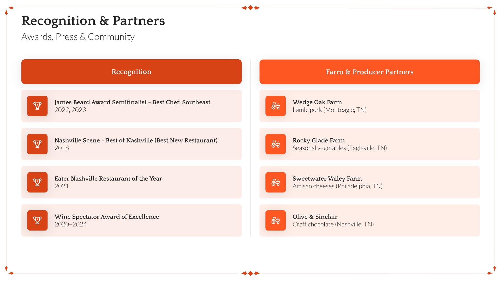Screen dimensions: 501x281
Task: Click the tractor icon beside Olive & Sinclair
Action: point(276,220)
